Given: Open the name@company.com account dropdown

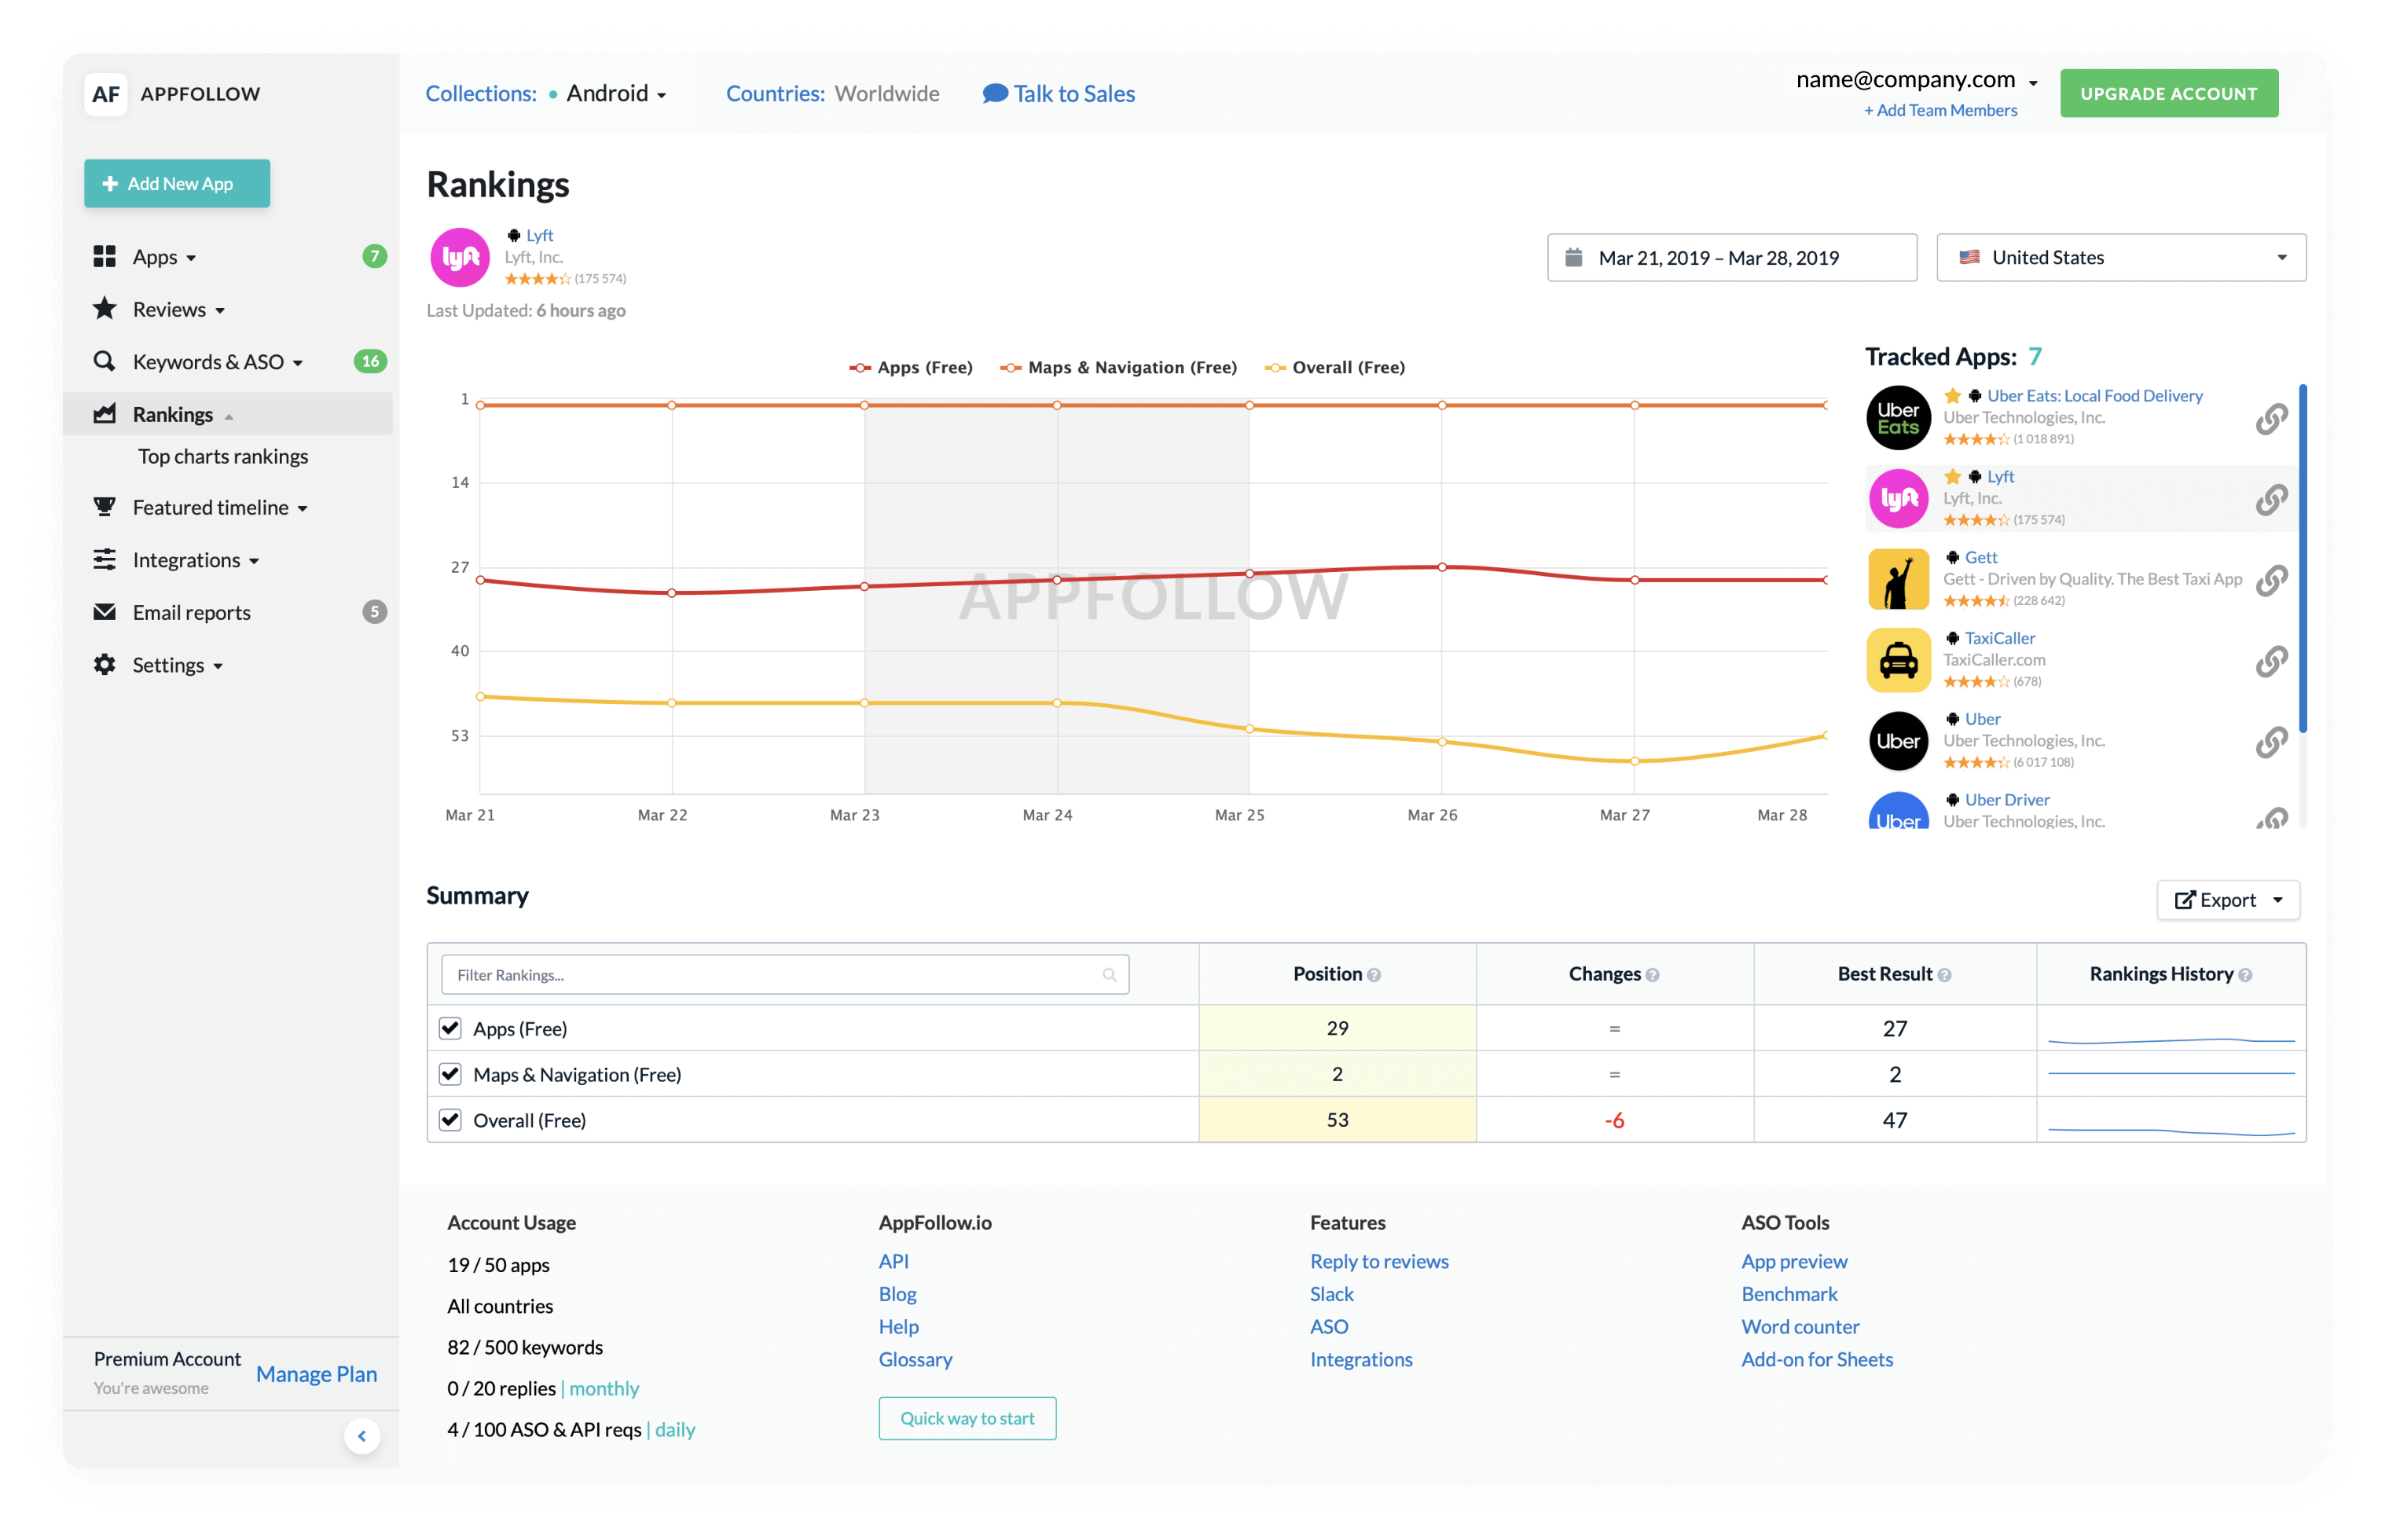Looking at the screenshot, I should 1916,80.
